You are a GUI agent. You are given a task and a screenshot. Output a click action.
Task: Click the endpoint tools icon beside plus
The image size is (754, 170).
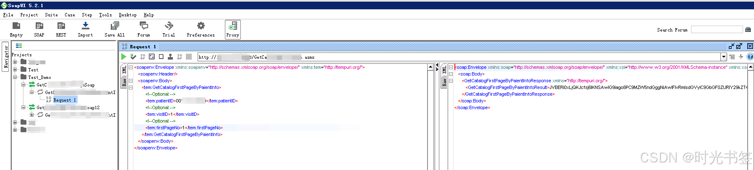[x=732, y=57]
